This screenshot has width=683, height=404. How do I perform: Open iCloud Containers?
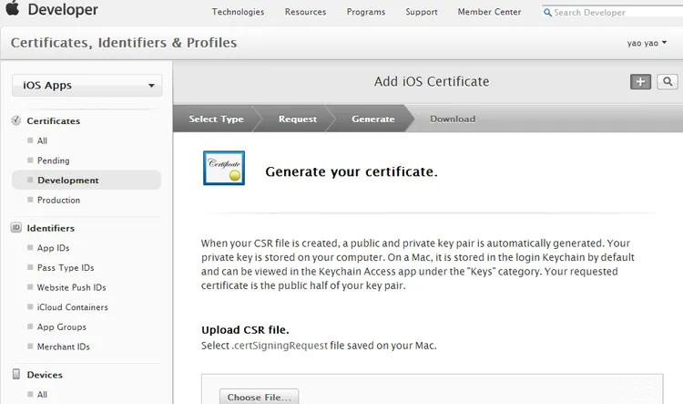coord(72,307)
